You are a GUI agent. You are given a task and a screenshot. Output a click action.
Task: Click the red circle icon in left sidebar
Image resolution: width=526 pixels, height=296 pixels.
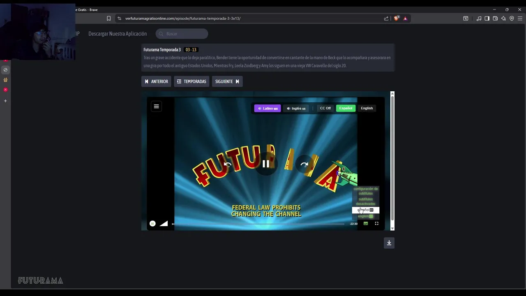pos(5,90)
